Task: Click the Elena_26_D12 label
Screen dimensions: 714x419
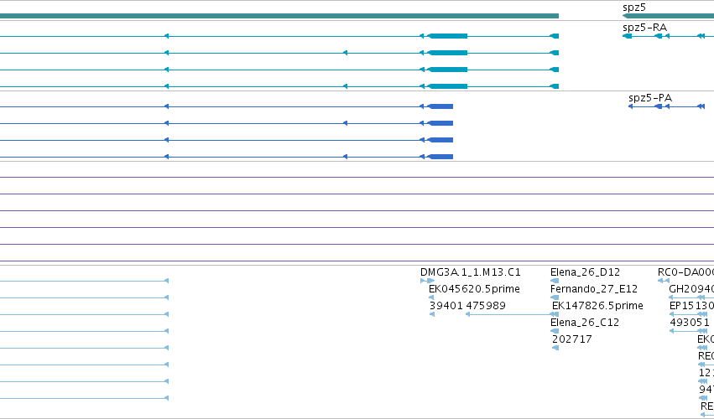Action: [x=585, y=272]
